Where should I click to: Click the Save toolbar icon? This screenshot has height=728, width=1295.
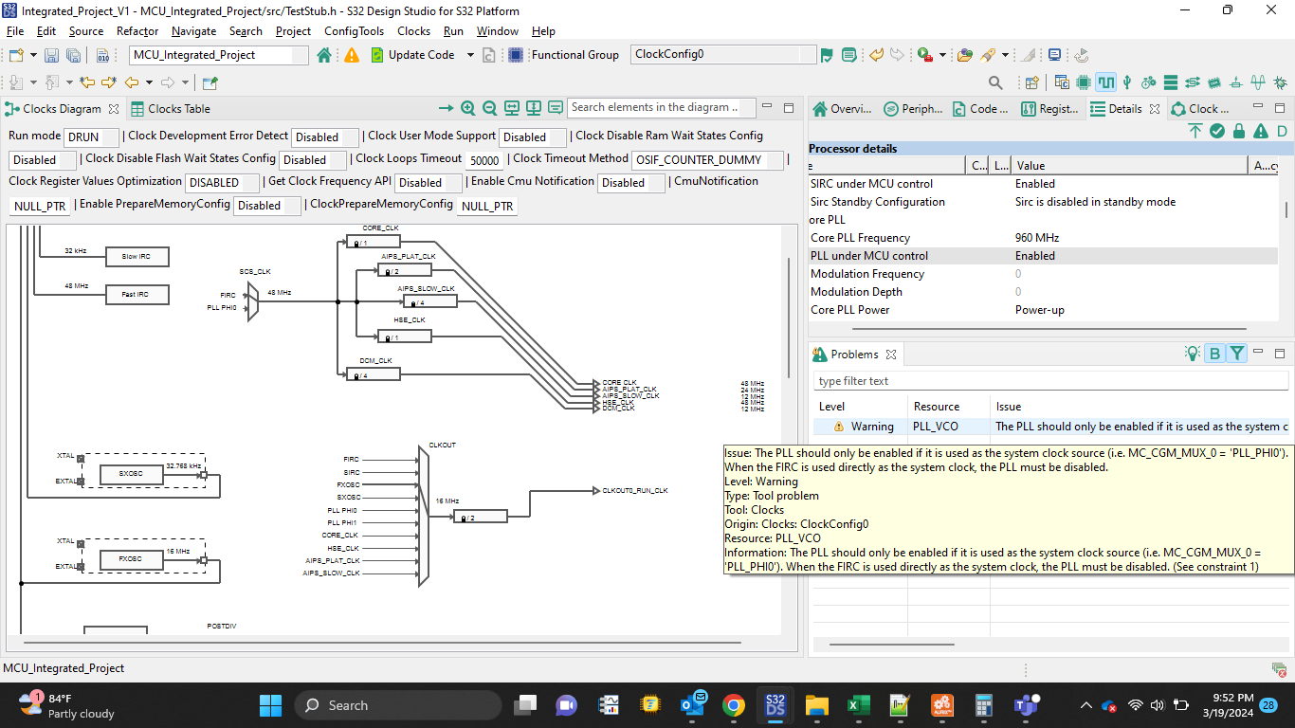[x=51, y=55]
